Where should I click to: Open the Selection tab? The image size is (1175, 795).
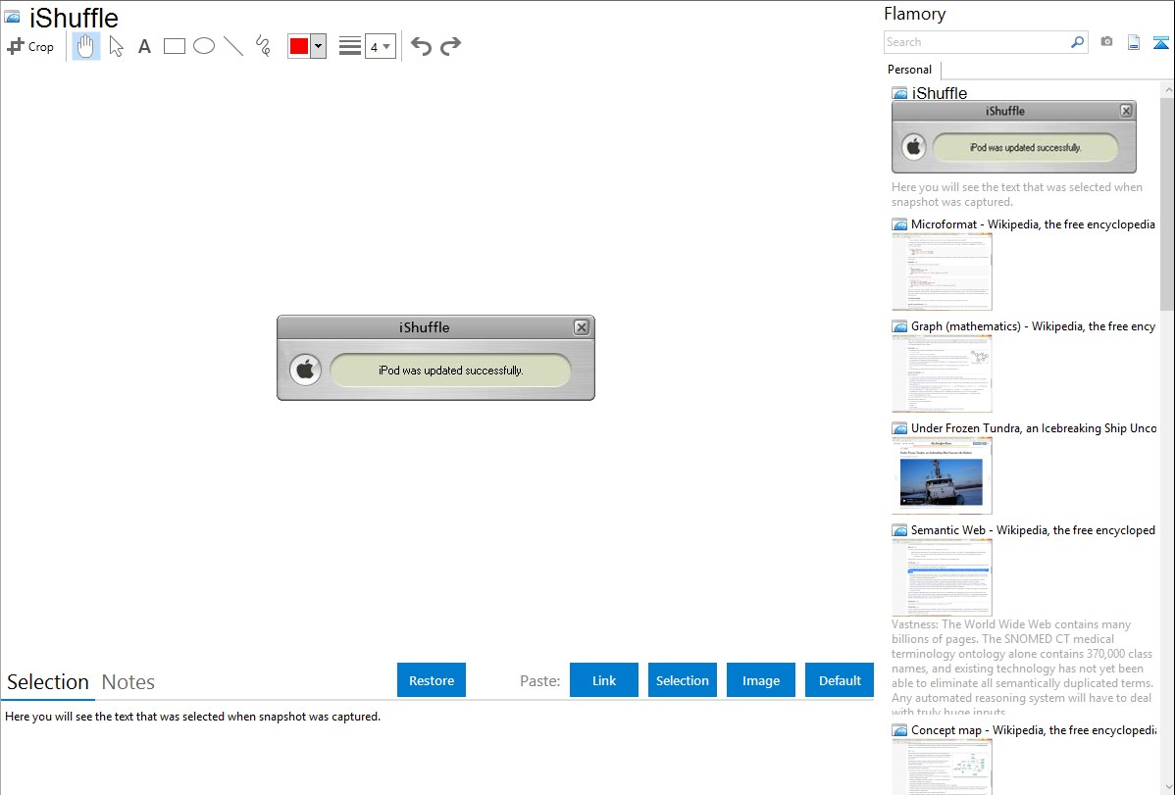point(48,682)
